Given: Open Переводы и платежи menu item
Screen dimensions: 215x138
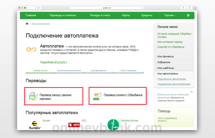Looking at the screenshot, I should [63, 15].
